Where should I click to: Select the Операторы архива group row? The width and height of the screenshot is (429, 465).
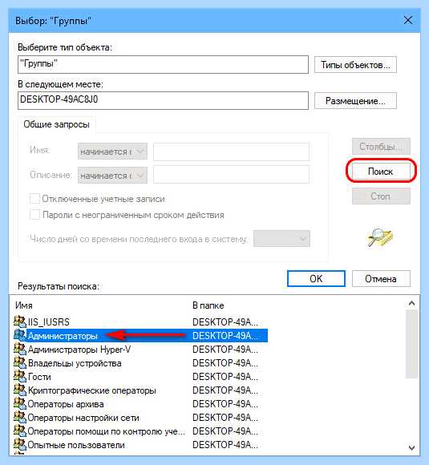pyautogui.click(x=140, y=404)
